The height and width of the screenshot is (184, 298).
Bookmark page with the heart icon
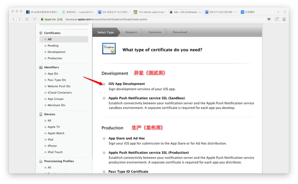coord(269,19)
